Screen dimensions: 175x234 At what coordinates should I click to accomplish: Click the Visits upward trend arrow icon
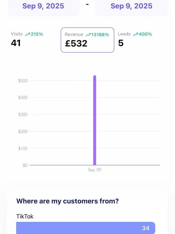[x=27, y=35]
